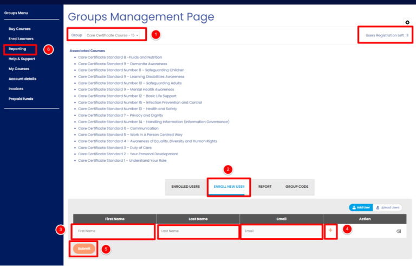Toggle the Add User option
The image size is (416, 266).
361,207
